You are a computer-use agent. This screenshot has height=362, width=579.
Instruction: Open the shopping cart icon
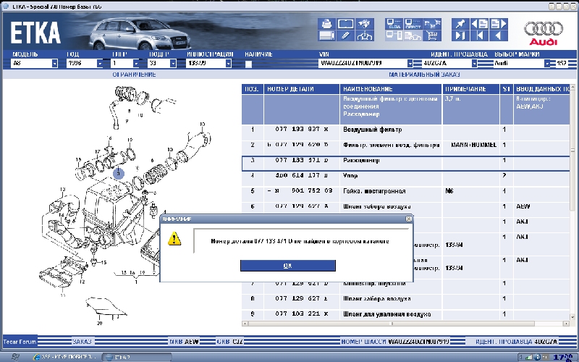[433, 35]
